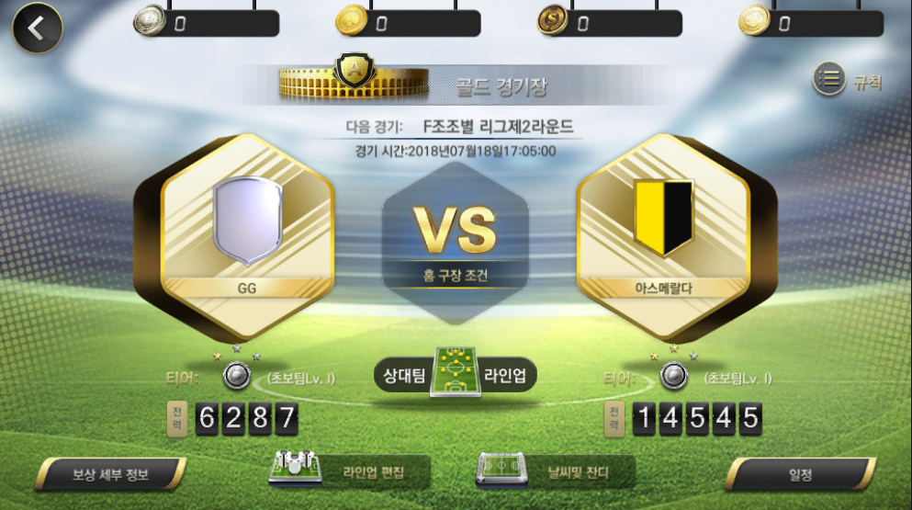Tap the gold coin currency icon

[x=351, y=21]
